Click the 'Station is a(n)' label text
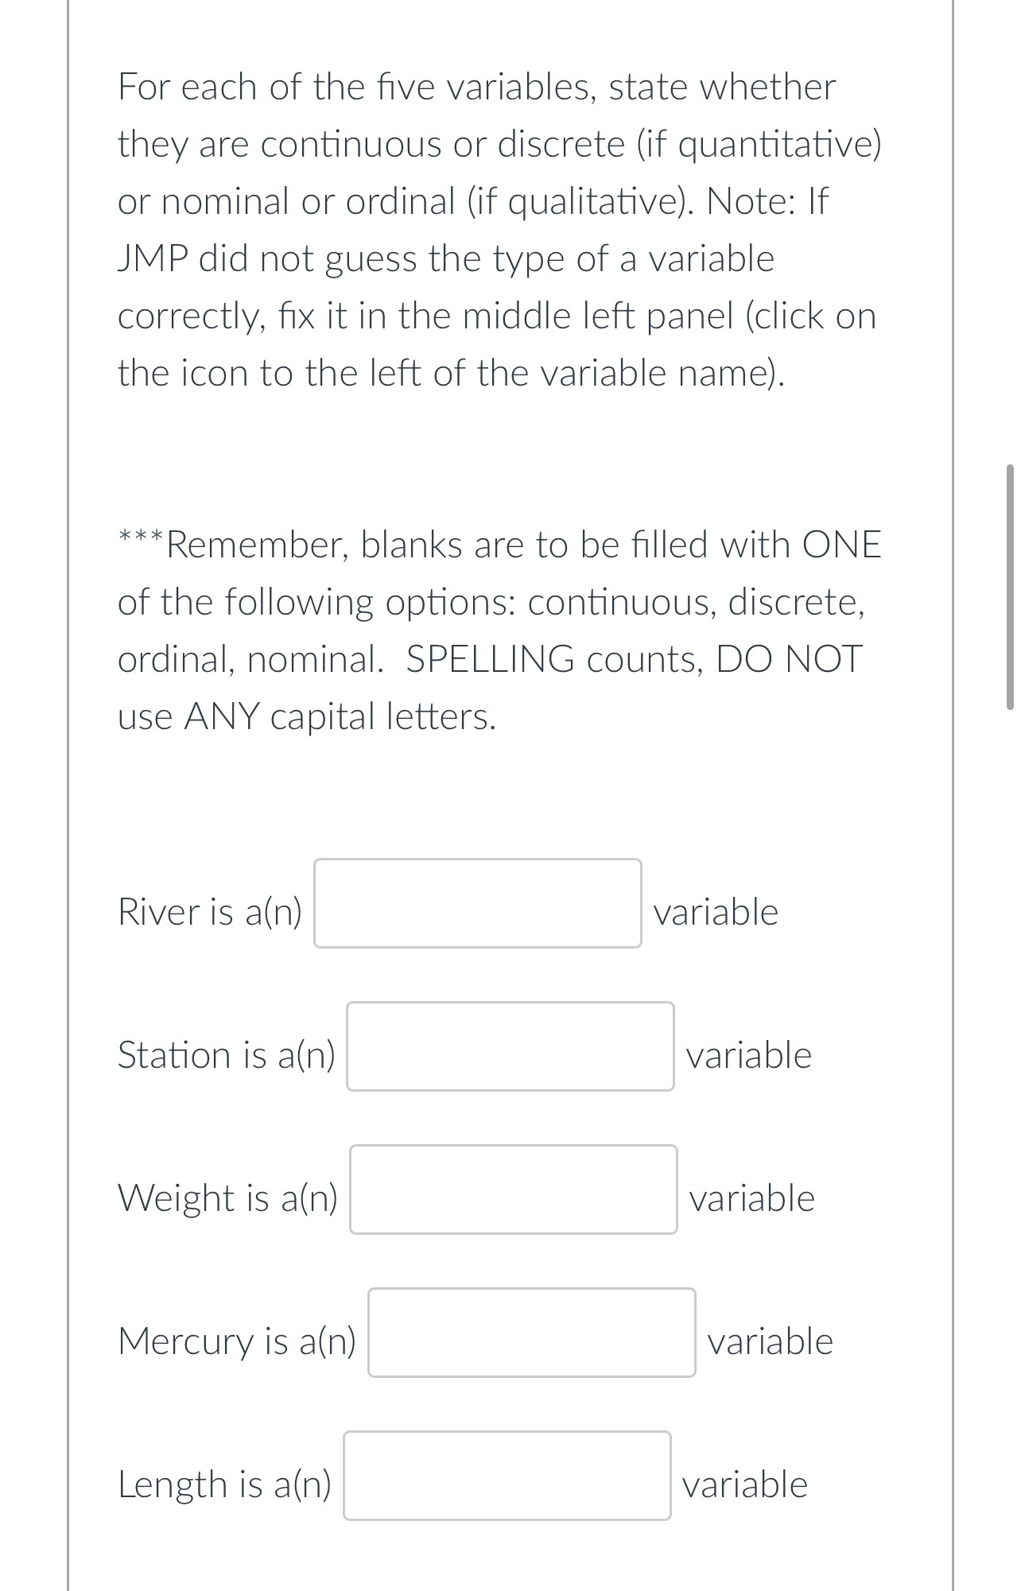The width and height of the screenshot is (1021, 1591). pyautogui.click(x=227, y=1056)
